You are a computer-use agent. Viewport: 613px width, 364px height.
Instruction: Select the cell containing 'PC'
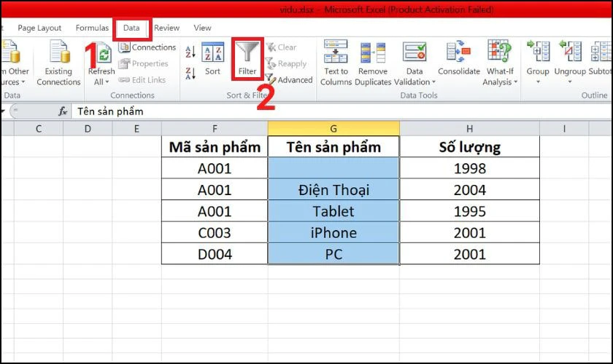click(x=334, y=254)
